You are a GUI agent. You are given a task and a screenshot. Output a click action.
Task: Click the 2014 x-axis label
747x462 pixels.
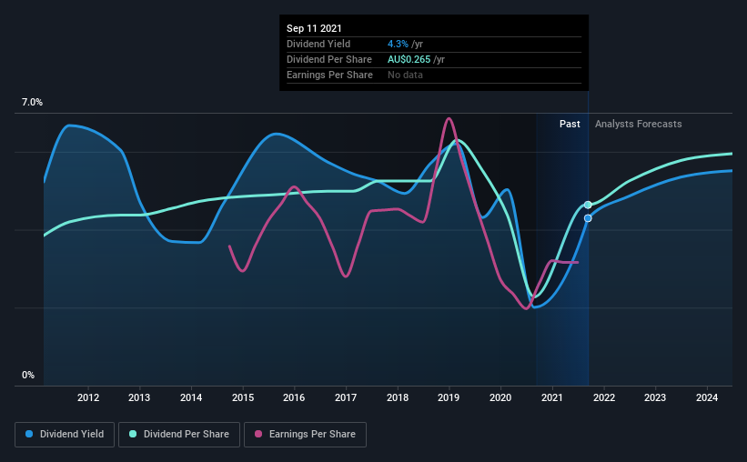191,397
